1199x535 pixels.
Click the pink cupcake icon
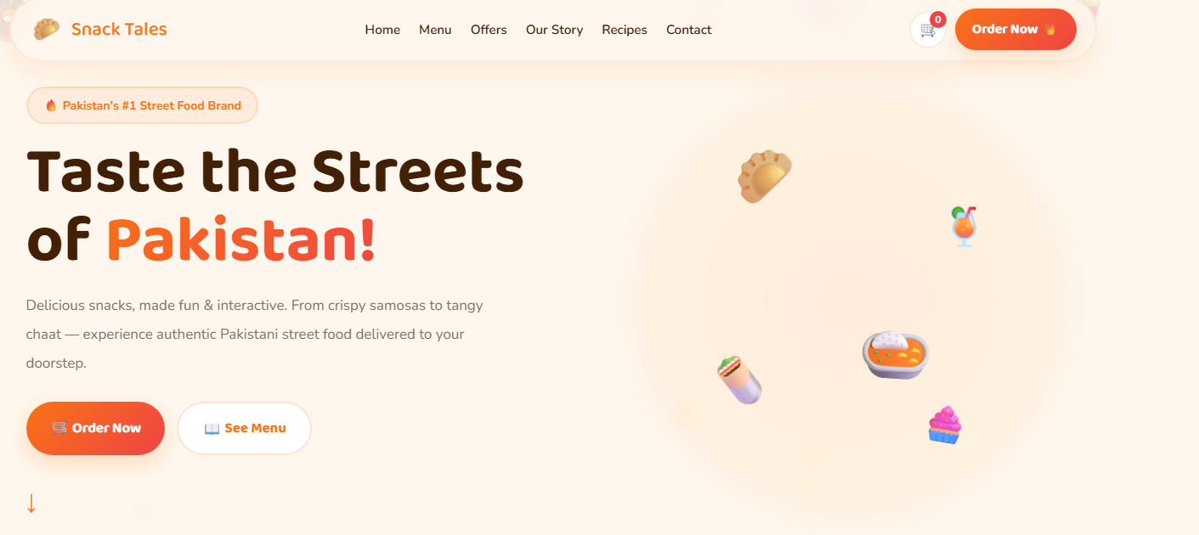point(944,425)
